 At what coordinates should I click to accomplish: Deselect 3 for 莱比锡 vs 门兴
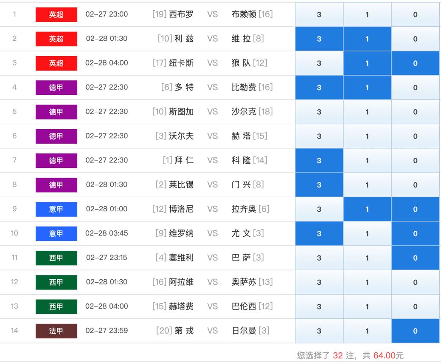[x=319, y=185]
